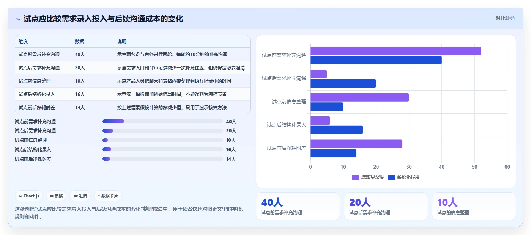Click progress bar for 试点前信息整理
Screen dimensions: 531x235
coord(163,140)
